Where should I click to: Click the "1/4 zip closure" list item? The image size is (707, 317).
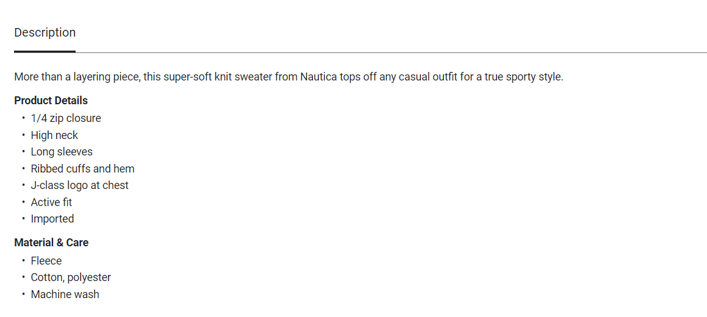tap(66, 118)
